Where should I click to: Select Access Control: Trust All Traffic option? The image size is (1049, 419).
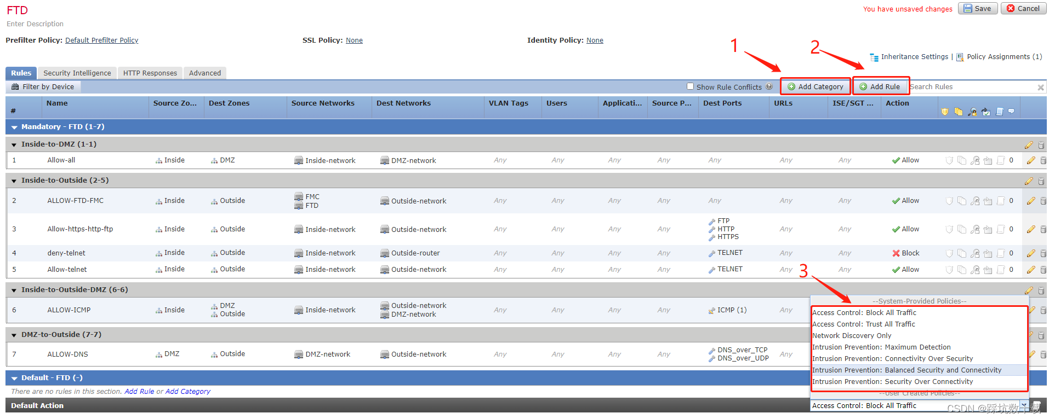(x=919, y=324)
